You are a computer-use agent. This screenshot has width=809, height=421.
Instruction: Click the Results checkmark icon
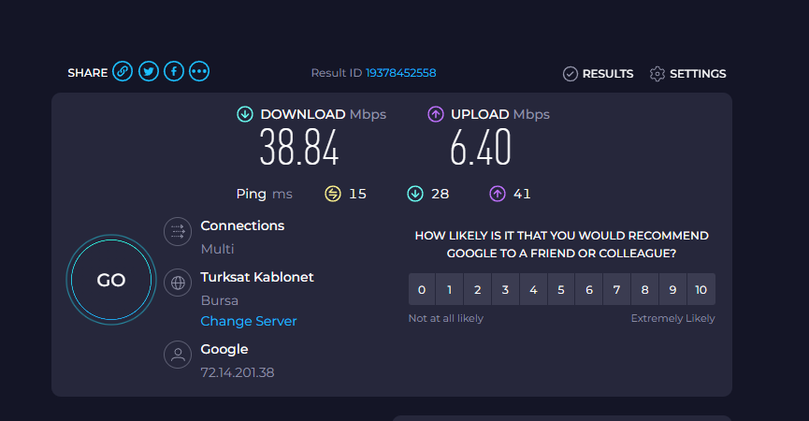tap(571, 74)
